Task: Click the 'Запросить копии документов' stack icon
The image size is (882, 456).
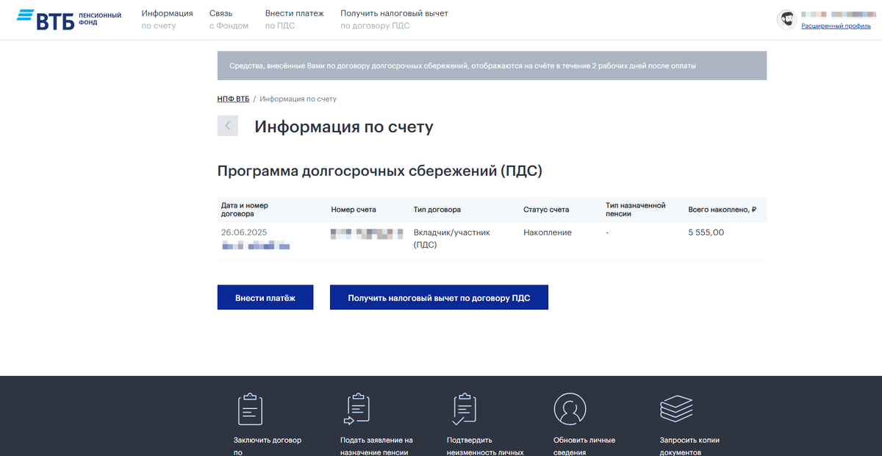Action: [x=676, y=408]
